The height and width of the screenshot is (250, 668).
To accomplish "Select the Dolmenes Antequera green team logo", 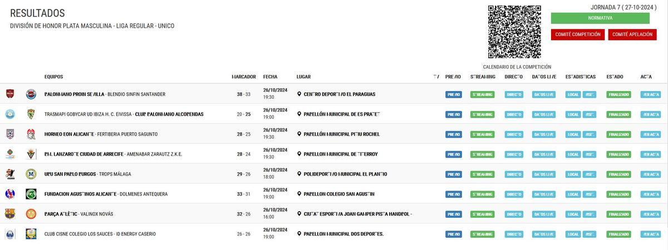I will [31, 194].
